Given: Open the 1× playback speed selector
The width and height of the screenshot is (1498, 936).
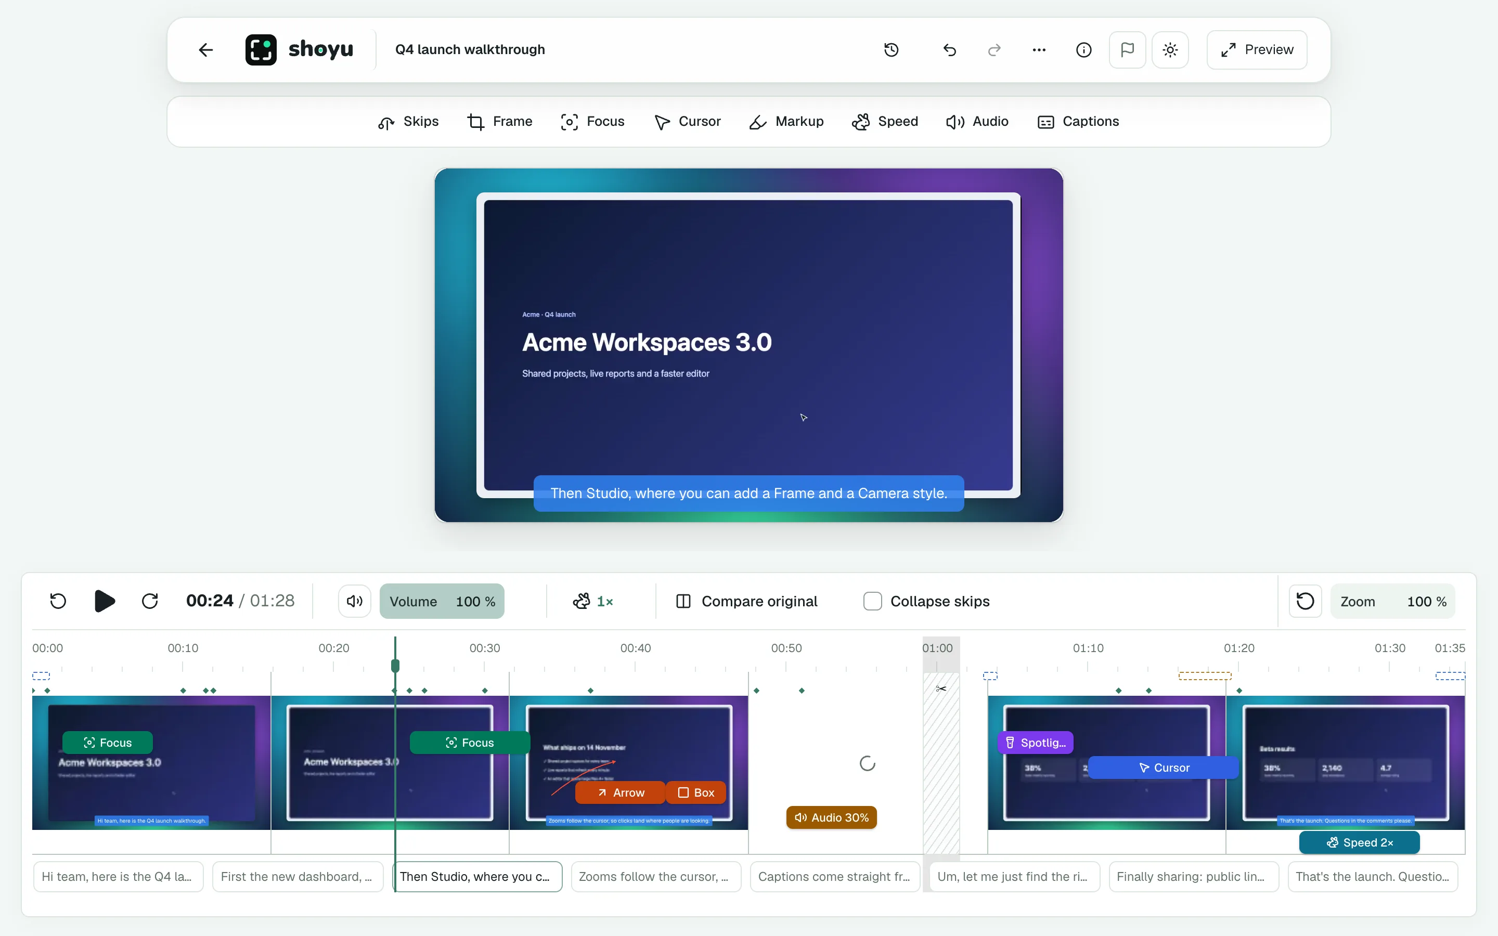Looking at the screenshot, I should 592,601.
